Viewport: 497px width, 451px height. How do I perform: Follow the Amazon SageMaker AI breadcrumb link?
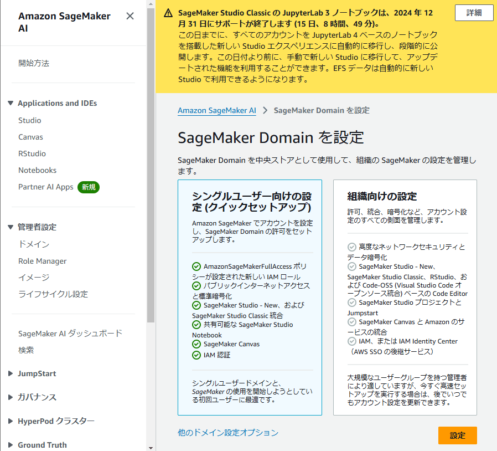pos(217,110)
